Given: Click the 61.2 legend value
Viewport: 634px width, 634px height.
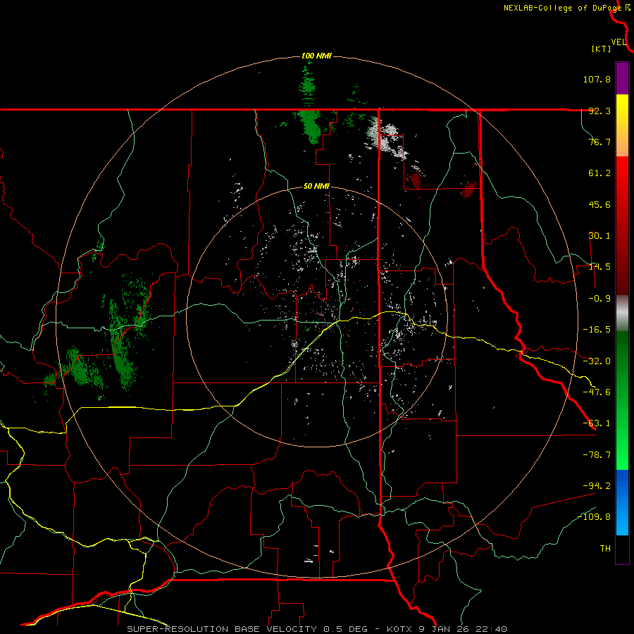Looking at the screenshot, I should pos(599,173).
